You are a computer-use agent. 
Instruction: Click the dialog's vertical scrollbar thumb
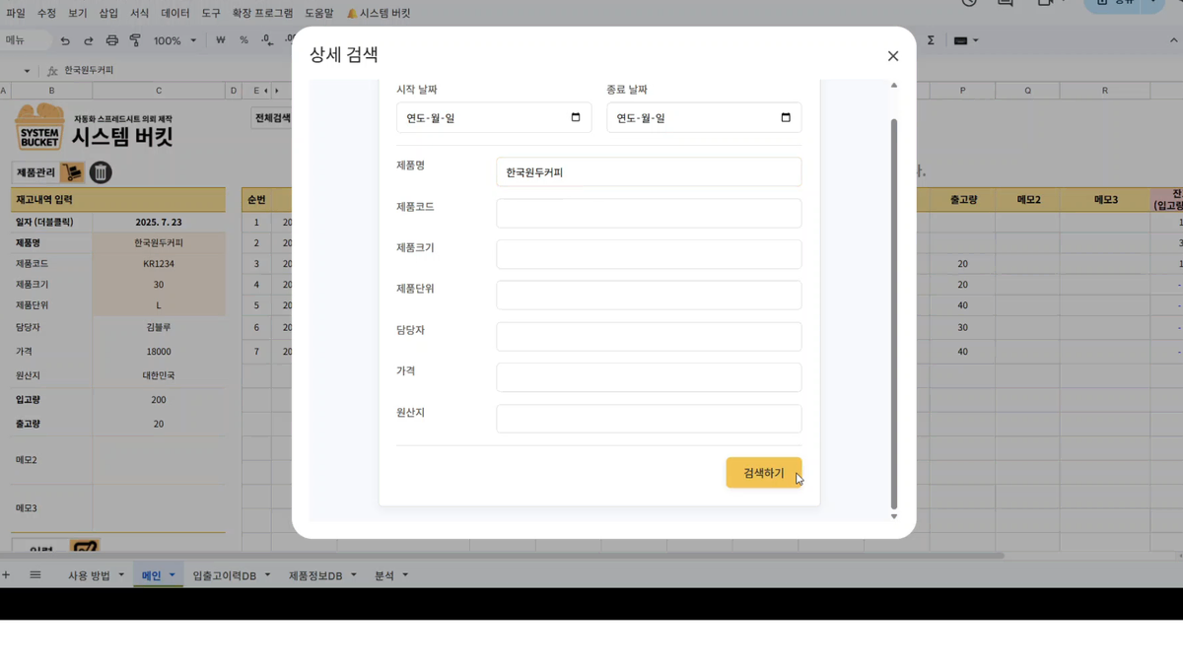click(894, 313)
